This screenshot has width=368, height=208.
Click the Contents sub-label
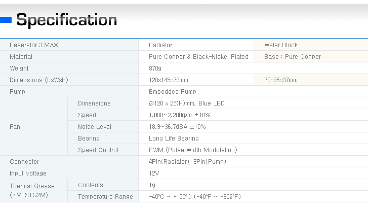coord(91,185)
